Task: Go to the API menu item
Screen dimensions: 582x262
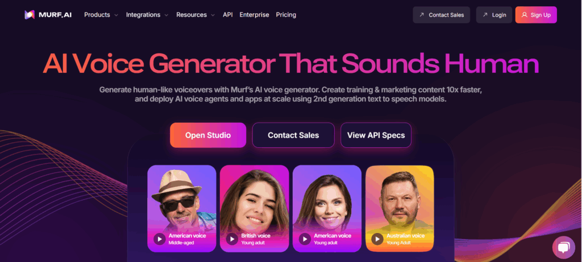Action: 227,15
